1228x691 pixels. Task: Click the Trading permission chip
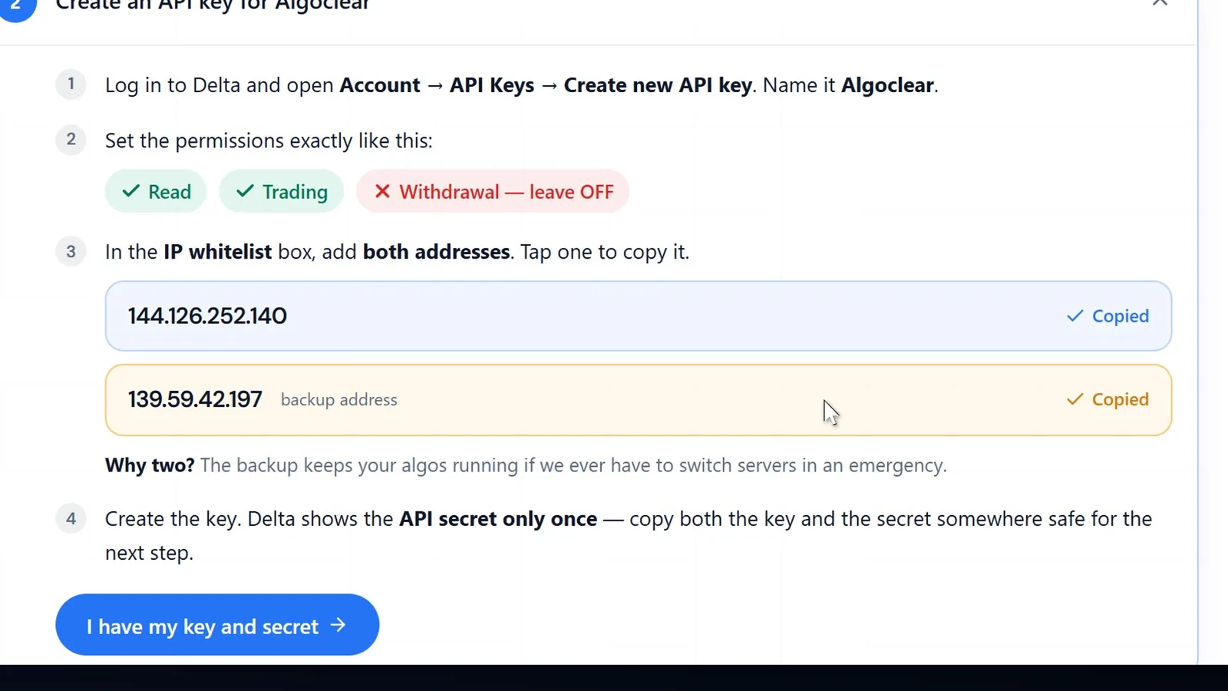tap(282, 191)
